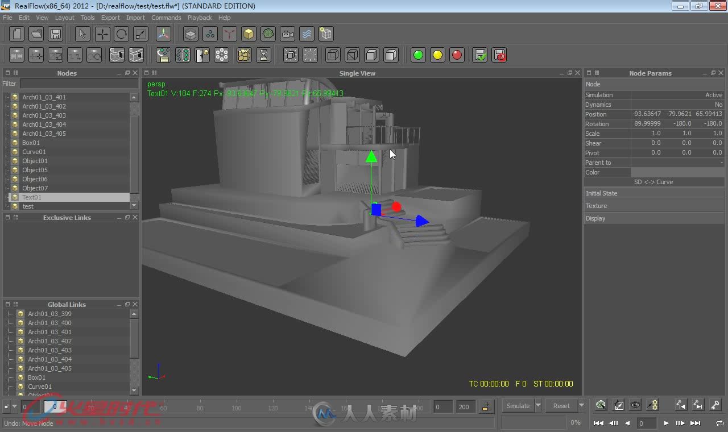The width and height of the screenshot is (728, 432).
Task: Open the ruler measure tool icon
Action: [x=202, y=55]
